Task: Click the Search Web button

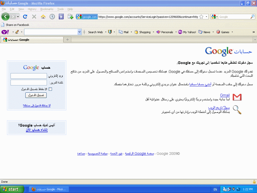Action: (95, 32)
